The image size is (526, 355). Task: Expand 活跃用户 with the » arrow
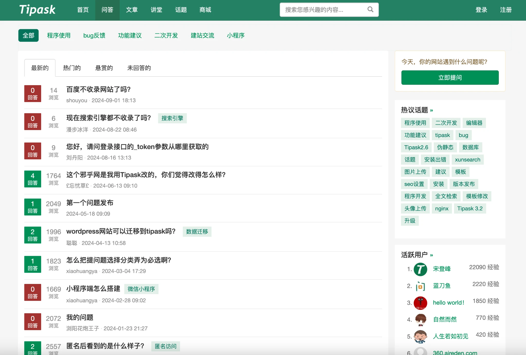431,255
